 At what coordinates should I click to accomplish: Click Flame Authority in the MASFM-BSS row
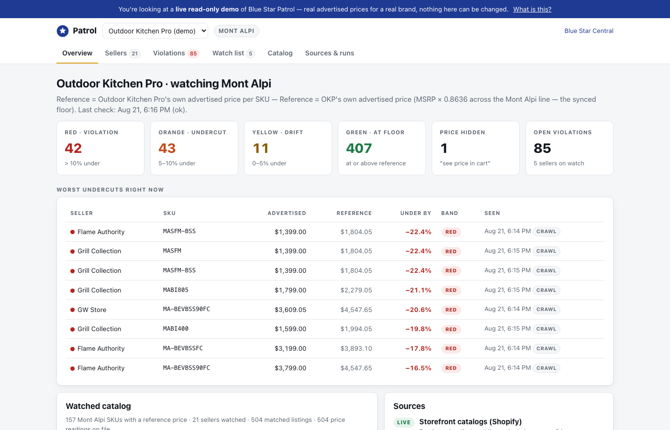pyautogui.click(x=101, y=232)
